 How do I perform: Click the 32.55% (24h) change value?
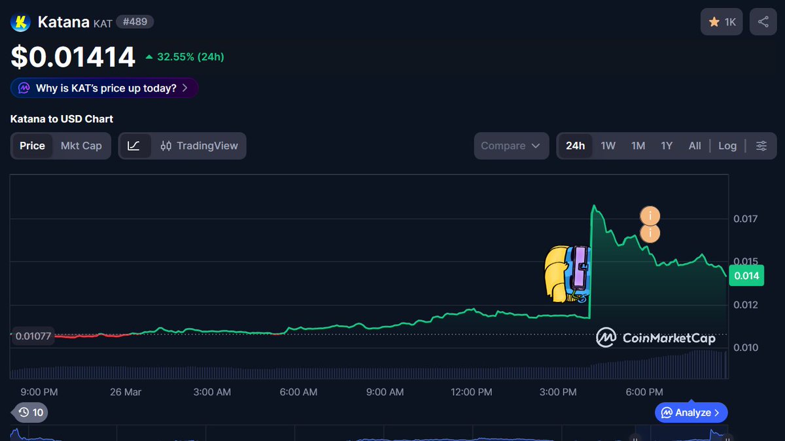point(190,57)
